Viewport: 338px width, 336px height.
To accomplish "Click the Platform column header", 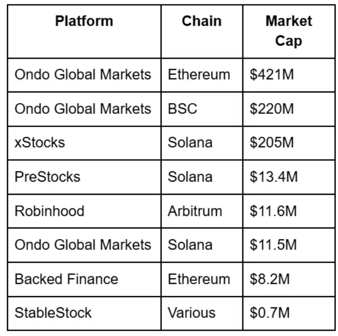I will tap(84, 21).
